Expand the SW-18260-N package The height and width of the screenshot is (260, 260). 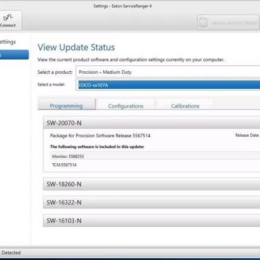[x=152, y=184]
